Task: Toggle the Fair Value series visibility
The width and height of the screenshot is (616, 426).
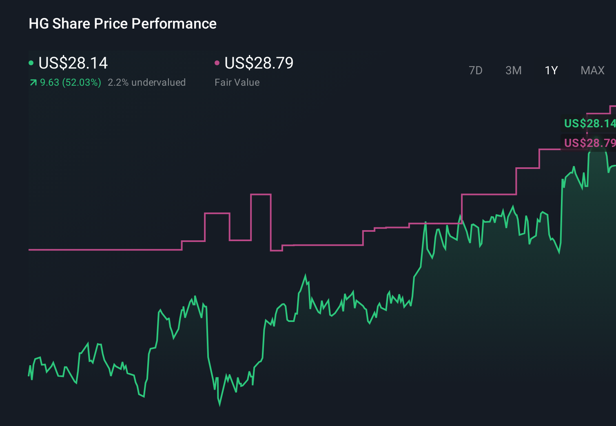Action: [217, 63]
